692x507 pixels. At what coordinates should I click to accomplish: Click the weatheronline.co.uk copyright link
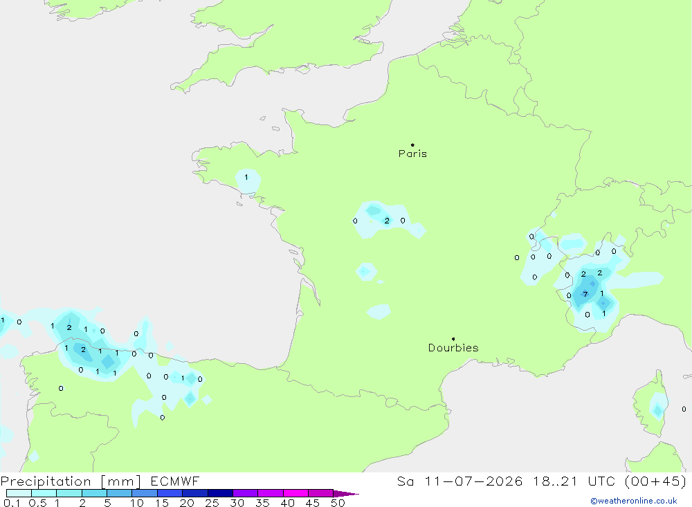click(x=633, y=501)
